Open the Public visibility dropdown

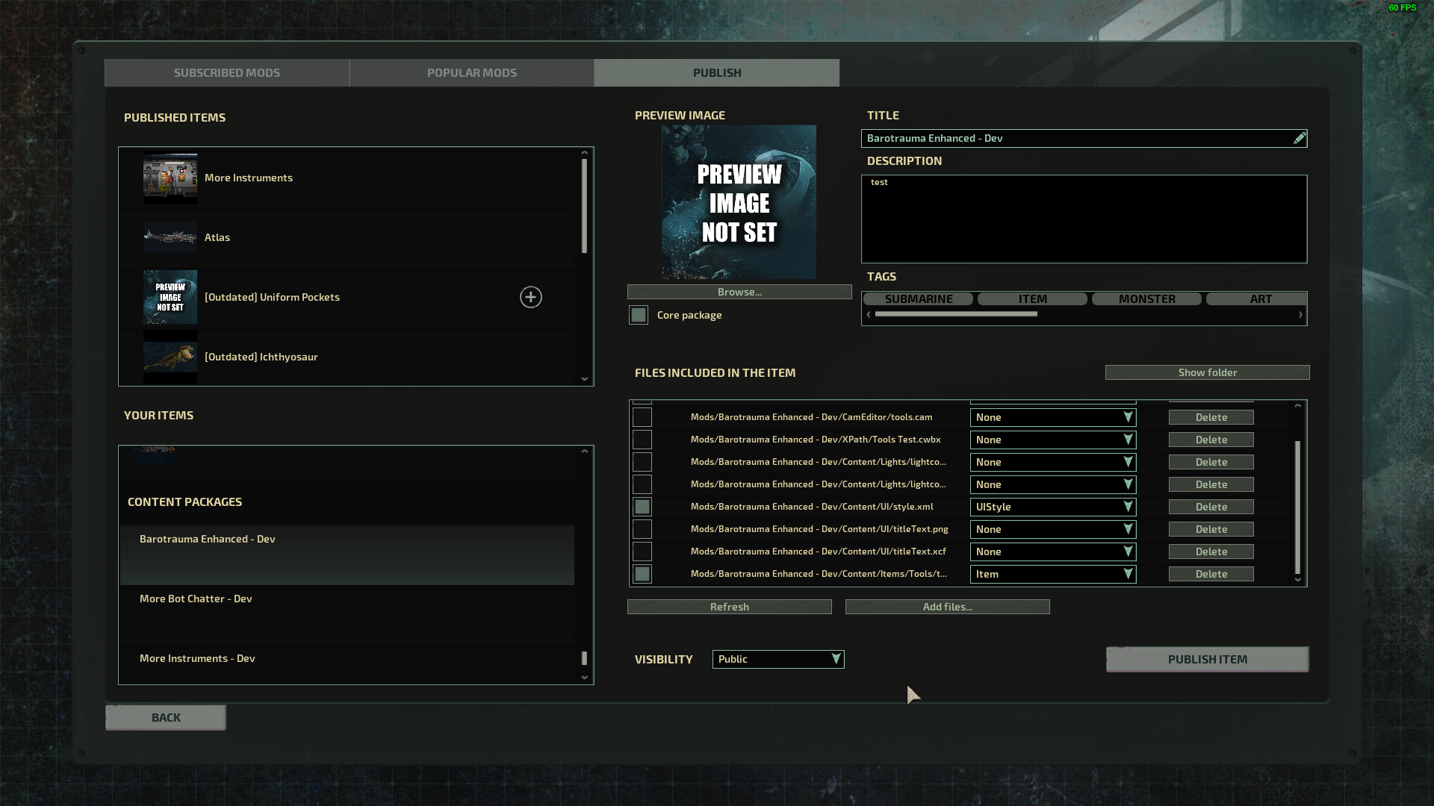pyautogui.click(x=777, y=659)
